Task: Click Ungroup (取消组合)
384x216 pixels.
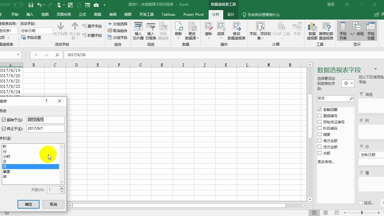Action: tap(118, 31)
